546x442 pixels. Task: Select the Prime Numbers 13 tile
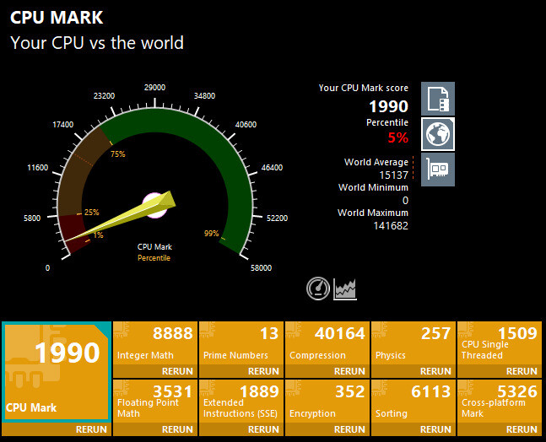241,343
